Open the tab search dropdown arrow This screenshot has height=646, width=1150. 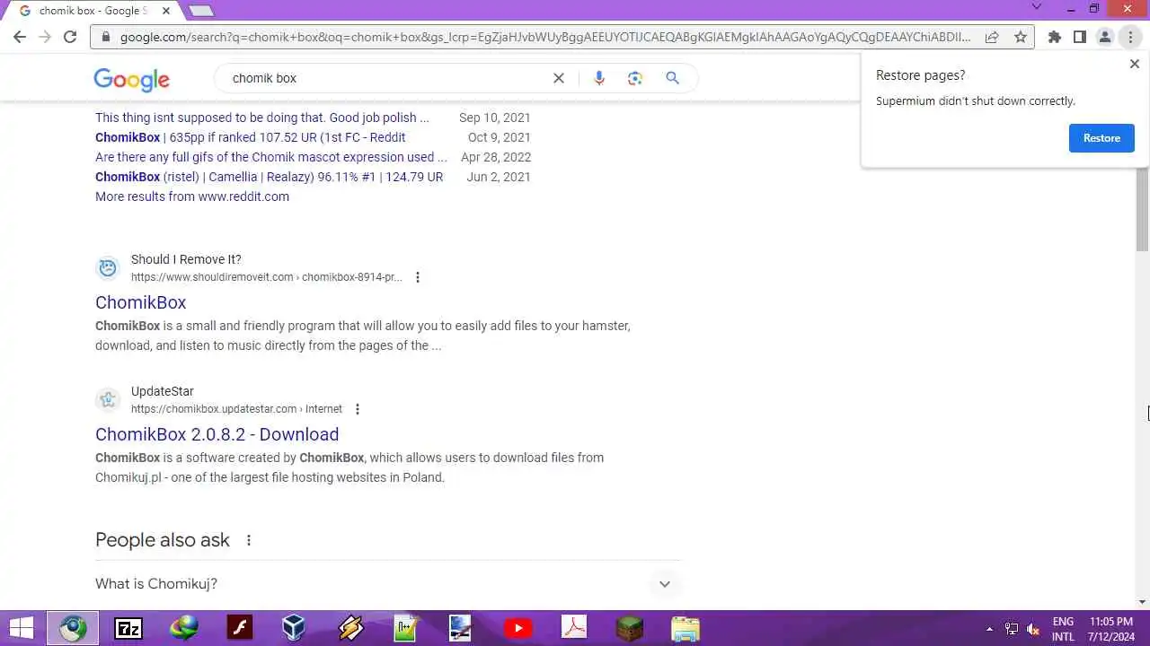[1036, 7]
